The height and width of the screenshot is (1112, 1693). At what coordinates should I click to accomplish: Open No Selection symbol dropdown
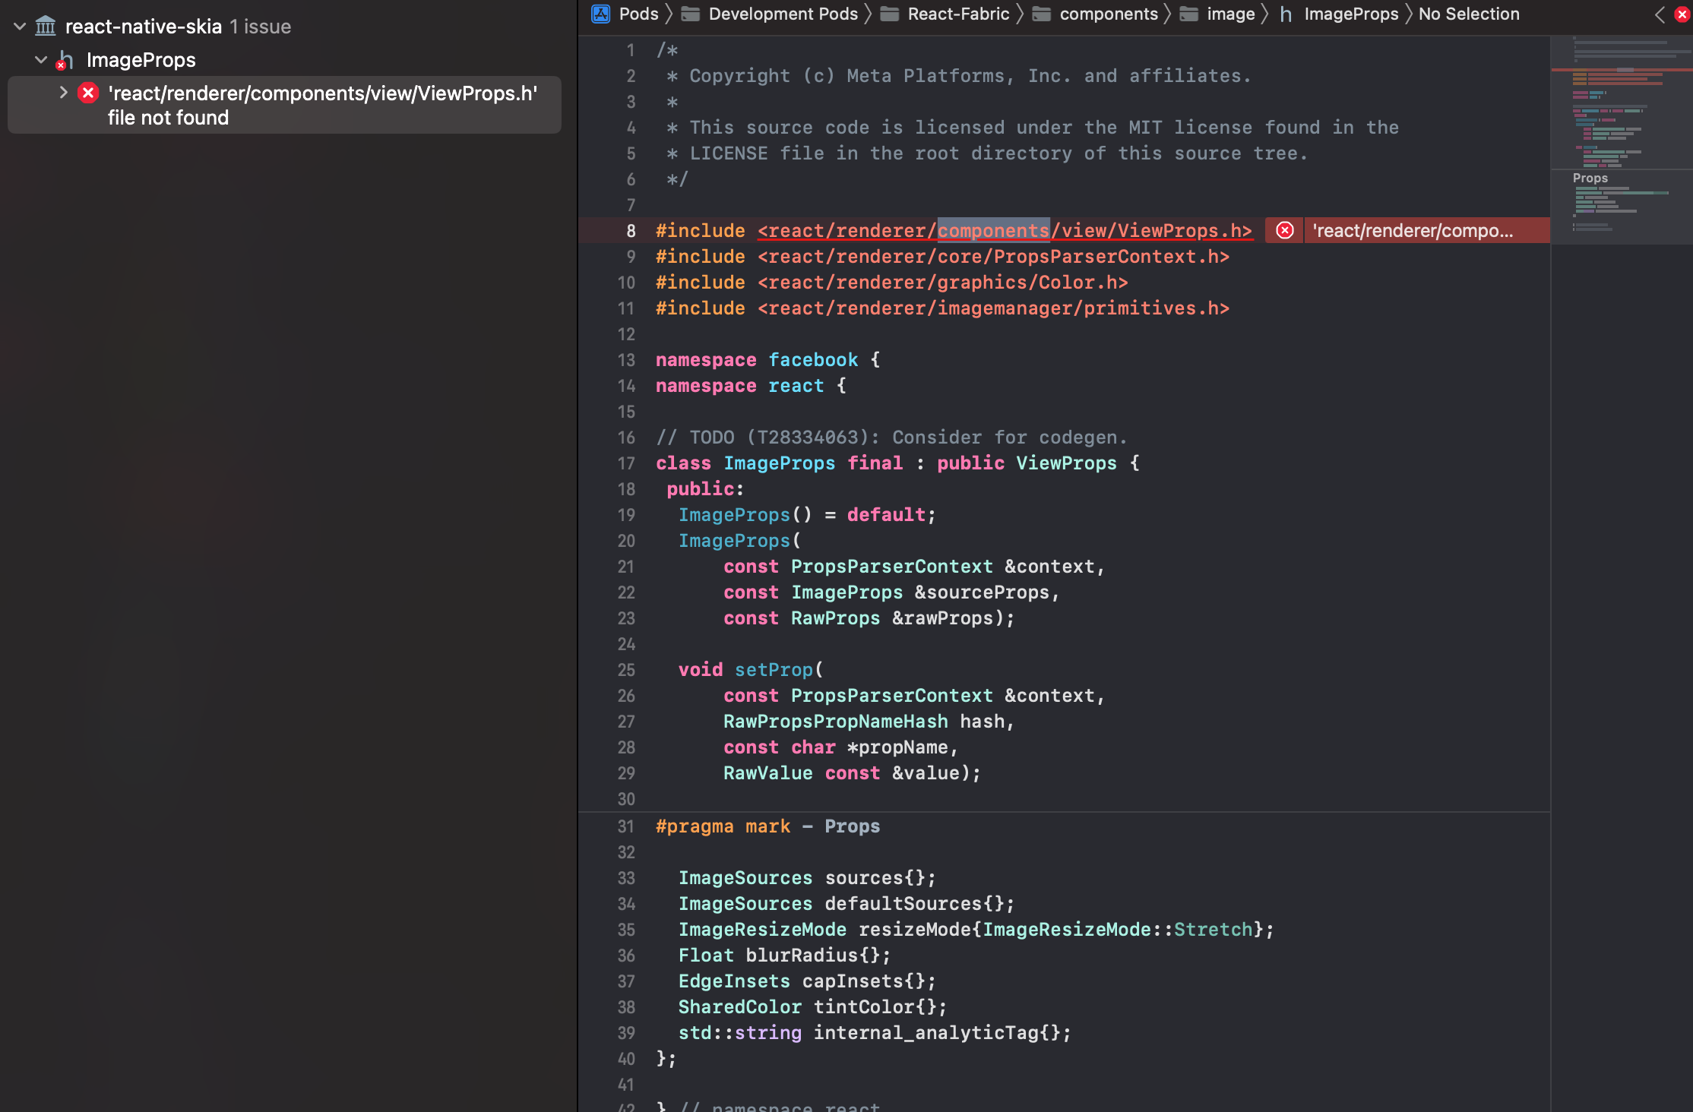click(x=1469, y=14)
